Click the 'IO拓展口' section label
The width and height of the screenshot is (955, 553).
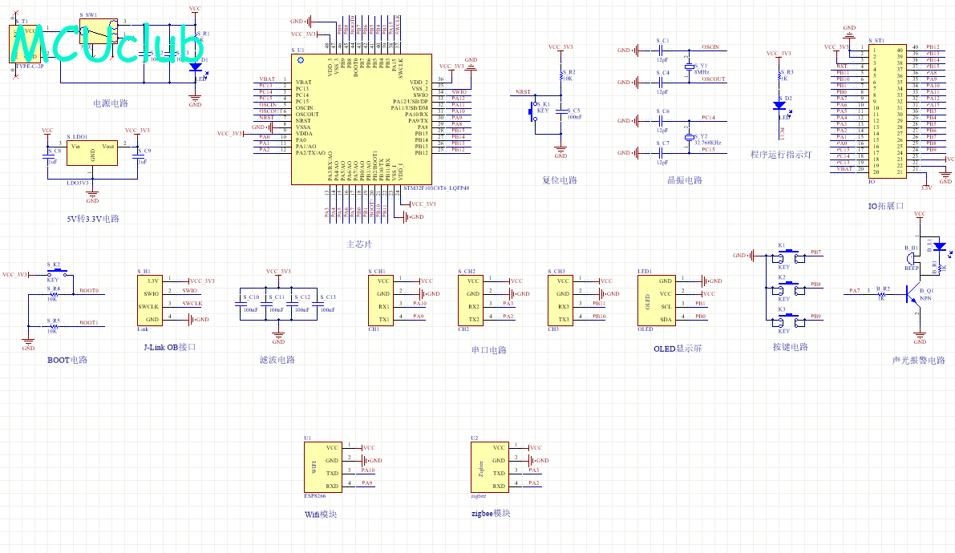click(x=886, y=206)
